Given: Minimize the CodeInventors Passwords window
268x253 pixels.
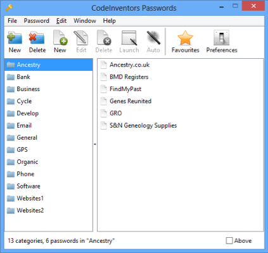Looking at the screenshot, I should click(222, 6).
